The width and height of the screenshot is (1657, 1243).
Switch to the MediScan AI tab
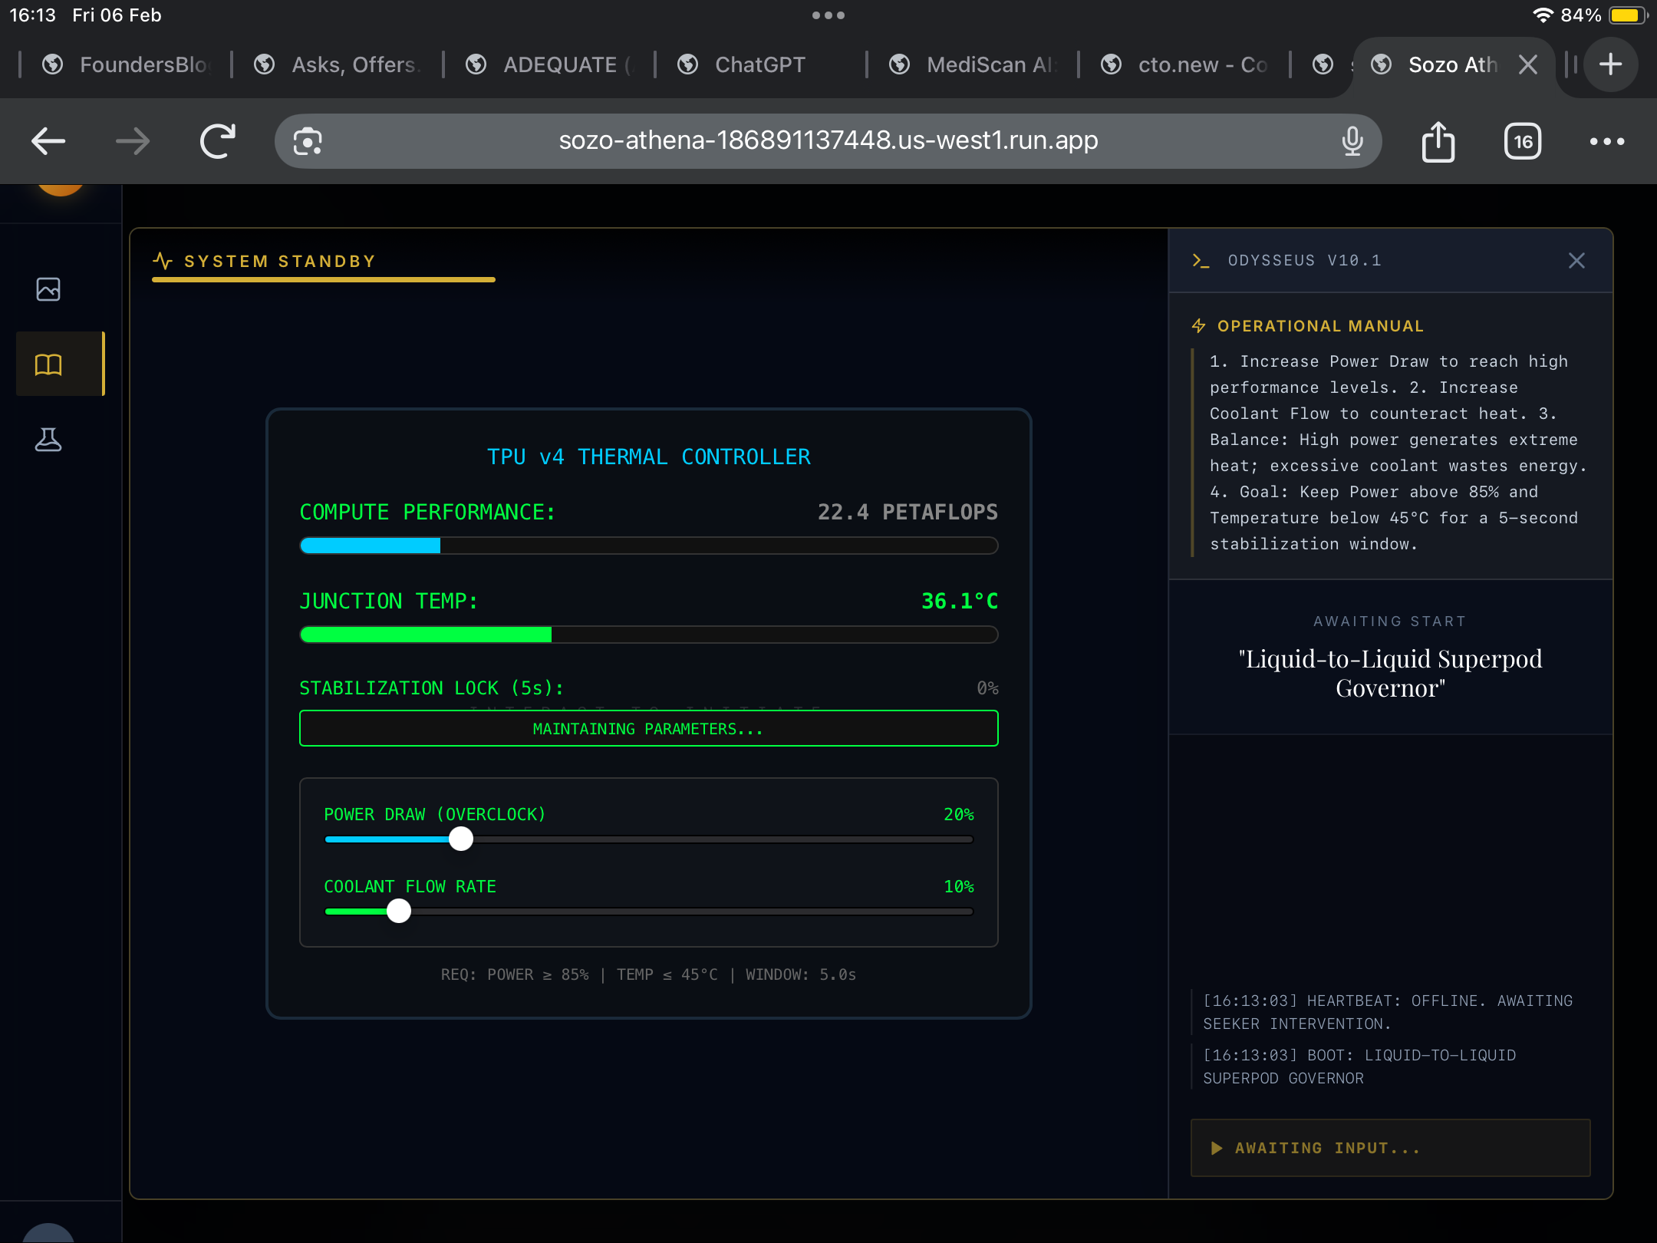tap(990, 64)
